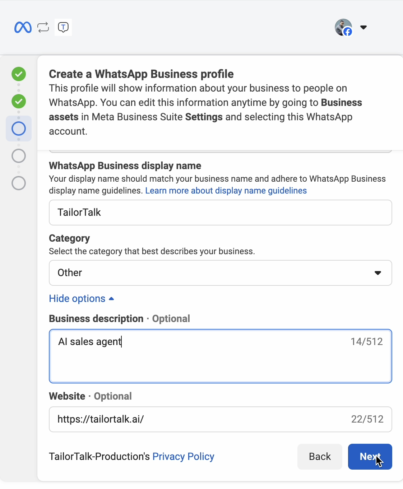Edit the display name field containing TailorTalk
Screen dimensions: 403x489
[x=221, y=213]
